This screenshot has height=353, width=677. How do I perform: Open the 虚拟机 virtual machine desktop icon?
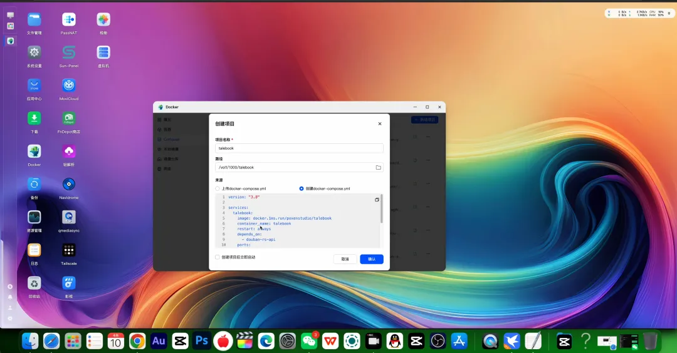(103, 53)
